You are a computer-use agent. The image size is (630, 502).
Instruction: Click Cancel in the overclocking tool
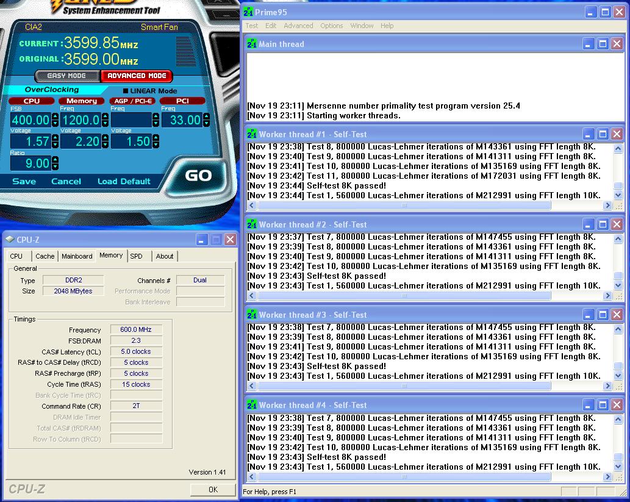pos(66,181)
